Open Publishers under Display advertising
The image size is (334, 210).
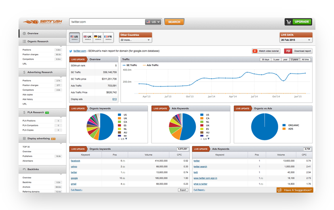pyautogui.click(x=27, y=156)
